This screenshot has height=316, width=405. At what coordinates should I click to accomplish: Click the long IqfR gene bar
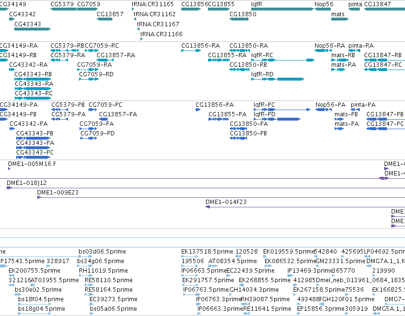283,9
